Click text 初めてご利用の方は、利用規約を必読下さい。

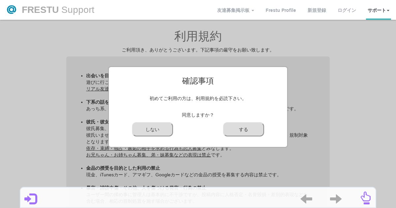click(198, 98)
